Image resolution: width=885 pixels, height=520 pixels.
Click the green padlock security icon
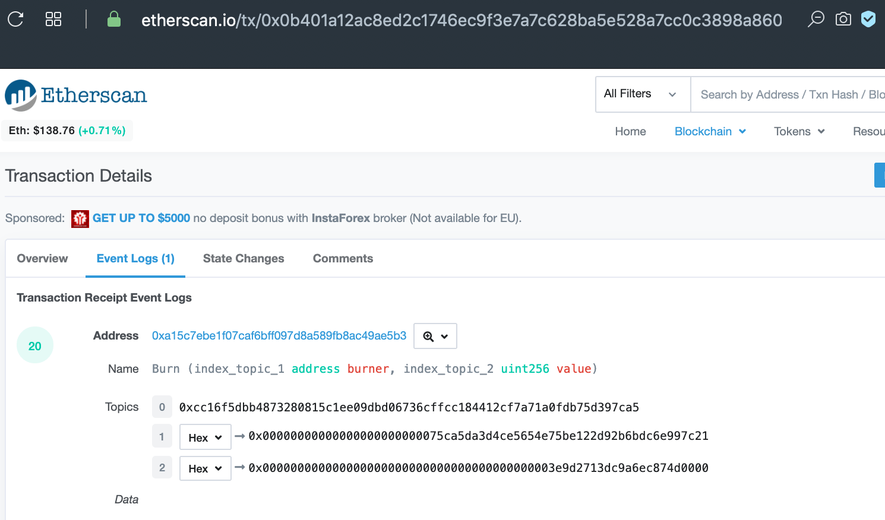tap(114, 20)
